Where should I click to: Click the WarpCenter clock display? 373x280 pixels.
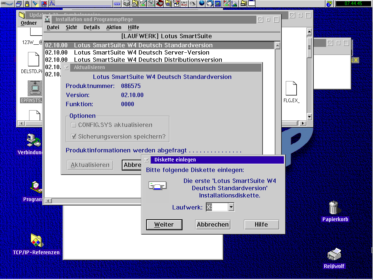point(353,4)
